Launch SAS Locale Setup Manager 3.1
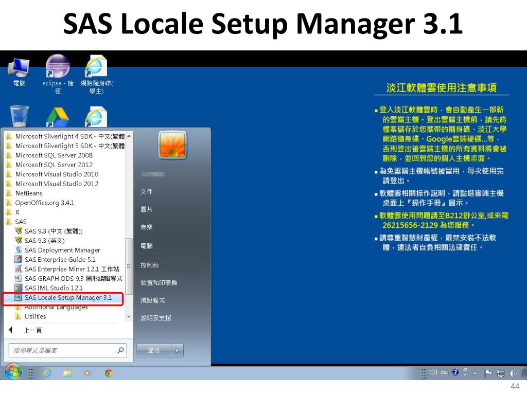 coord(63,298)
